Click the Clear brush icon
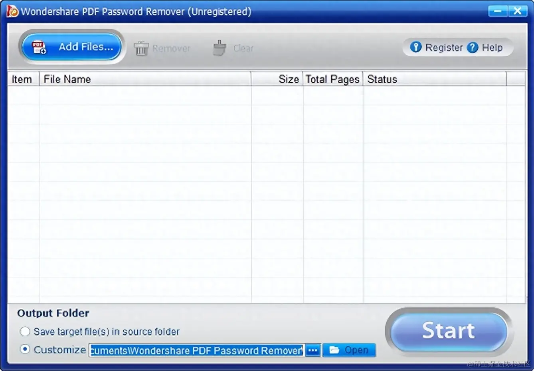This screenshot has height=371, width=534. point(219,48)
